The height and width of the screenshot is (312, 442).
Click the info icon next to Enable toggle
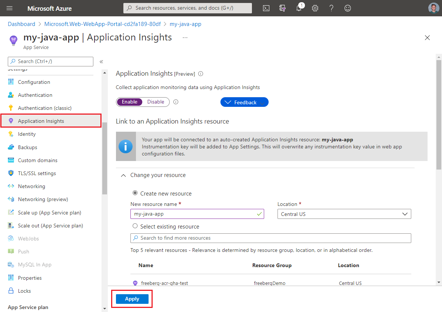175,102
